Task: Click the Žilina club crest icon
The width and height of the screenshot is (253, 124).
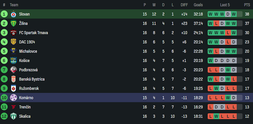Action: tap(13, 23)
